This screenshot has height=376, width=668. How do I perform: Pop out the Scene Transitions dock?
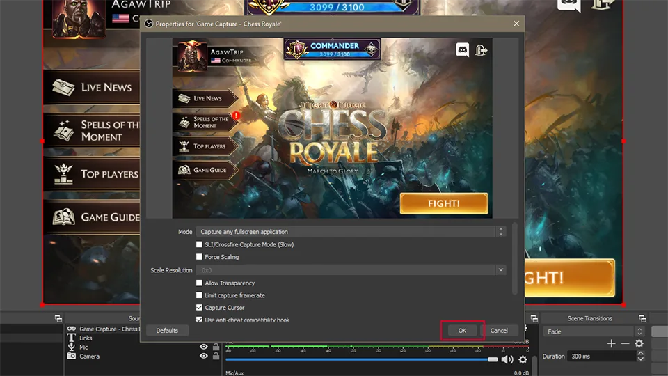pyautogui.click(x=642, y=318)
